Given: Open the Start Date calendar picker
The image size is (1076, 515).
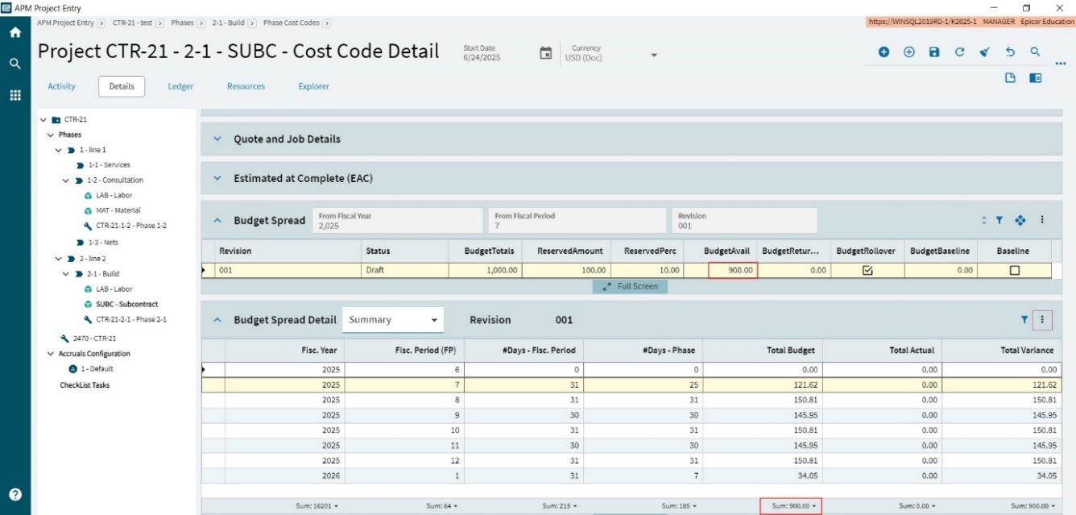Looking at the screenshot, I should click(x=545, y=54).
